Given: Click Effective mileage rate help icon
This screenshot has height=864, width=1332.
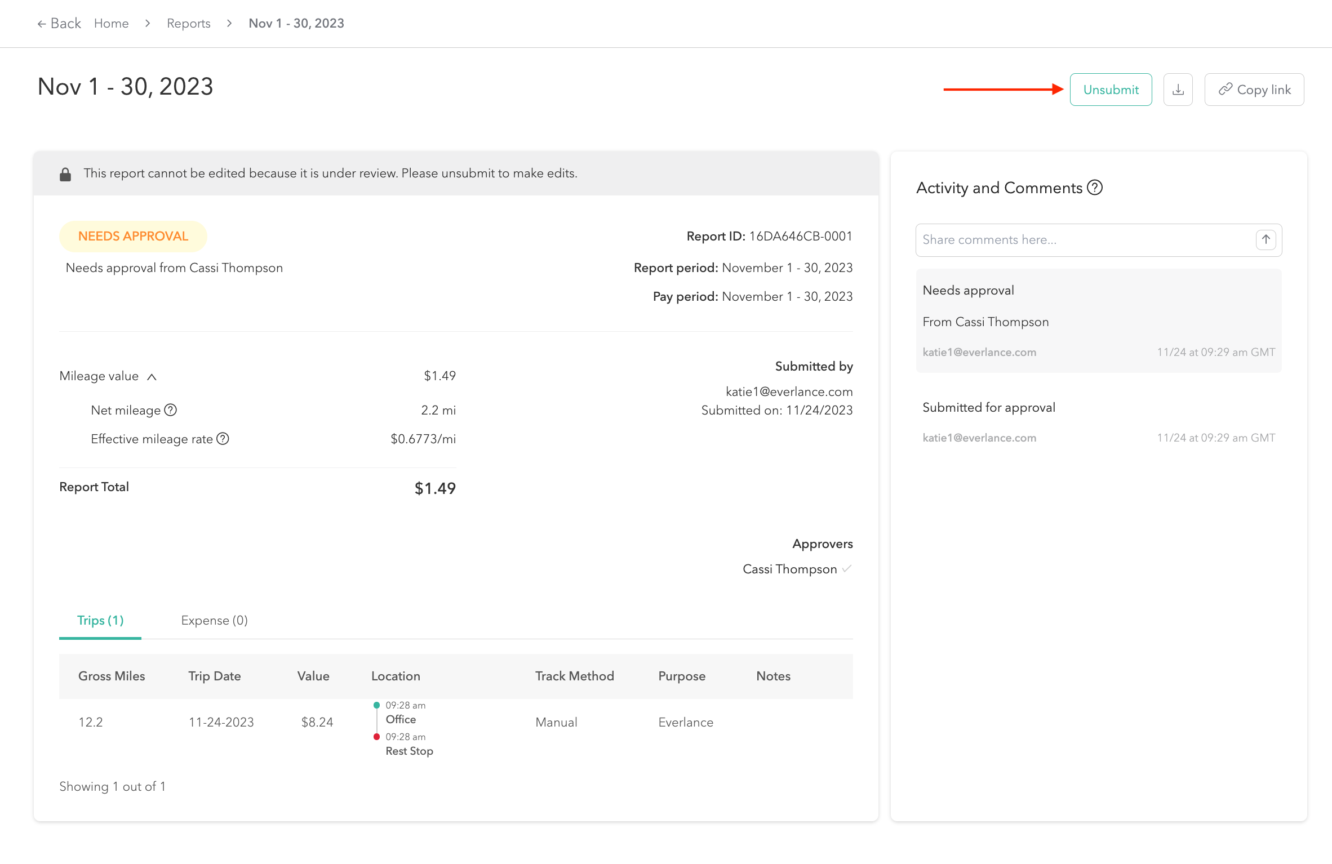Looking at the screenshot, I should tap(223, 439).
